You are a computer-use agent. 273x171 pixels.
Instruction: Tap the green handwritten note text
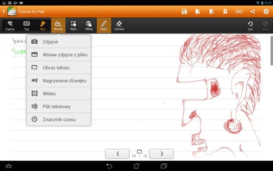(19, 51)
